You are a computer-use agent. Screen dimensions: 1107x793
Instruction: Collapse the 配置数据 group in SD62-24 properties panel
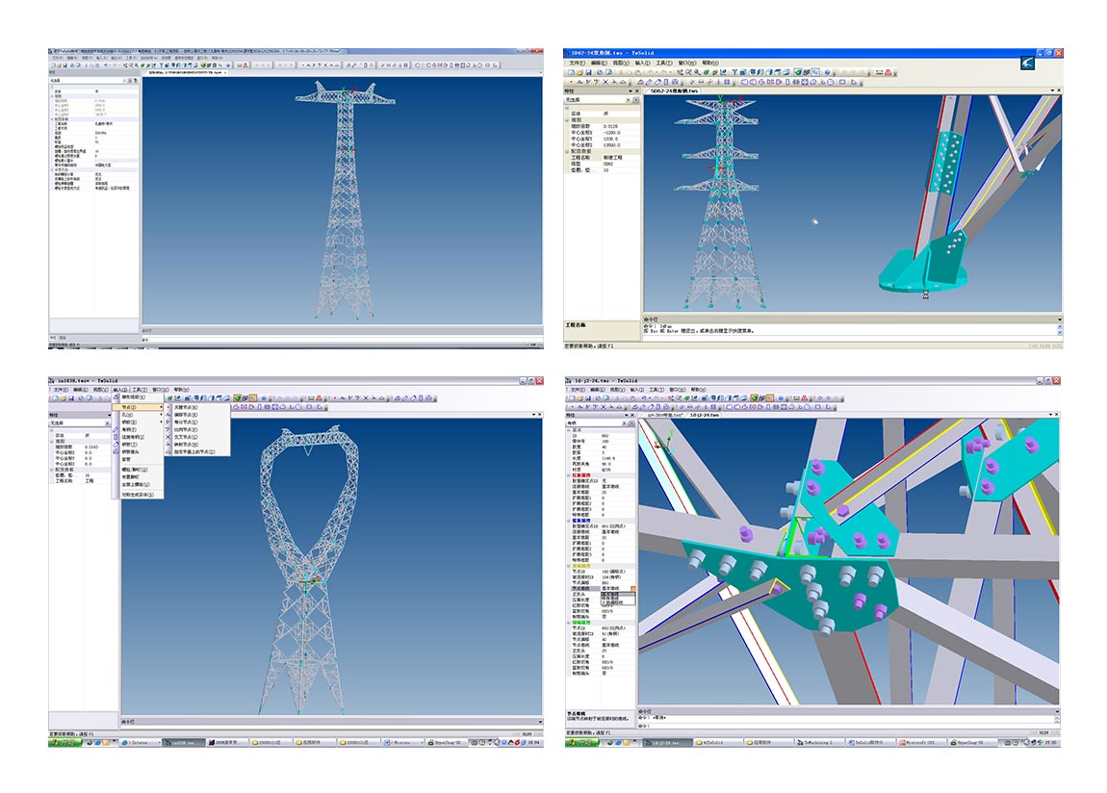(x=567, y=151)
